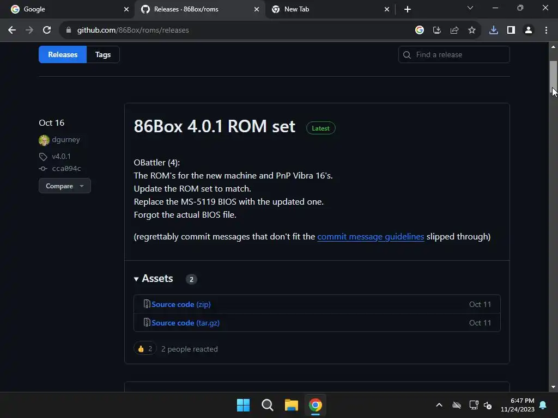
Task: Click Chrome icon in taskbar
Action: [x=316, y=405]
